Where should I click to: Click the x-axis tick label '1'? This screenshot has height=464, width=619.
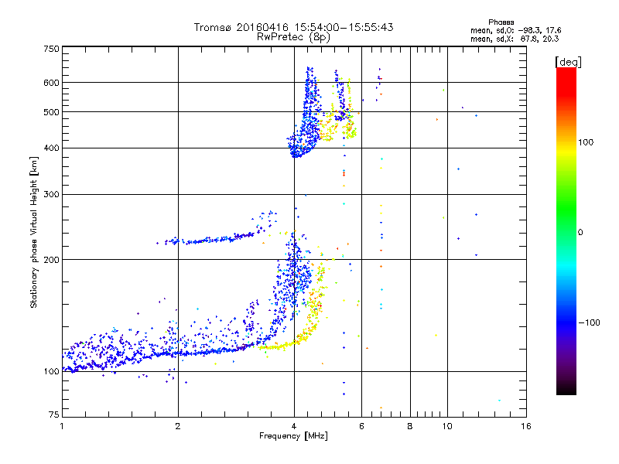point(62,426)
